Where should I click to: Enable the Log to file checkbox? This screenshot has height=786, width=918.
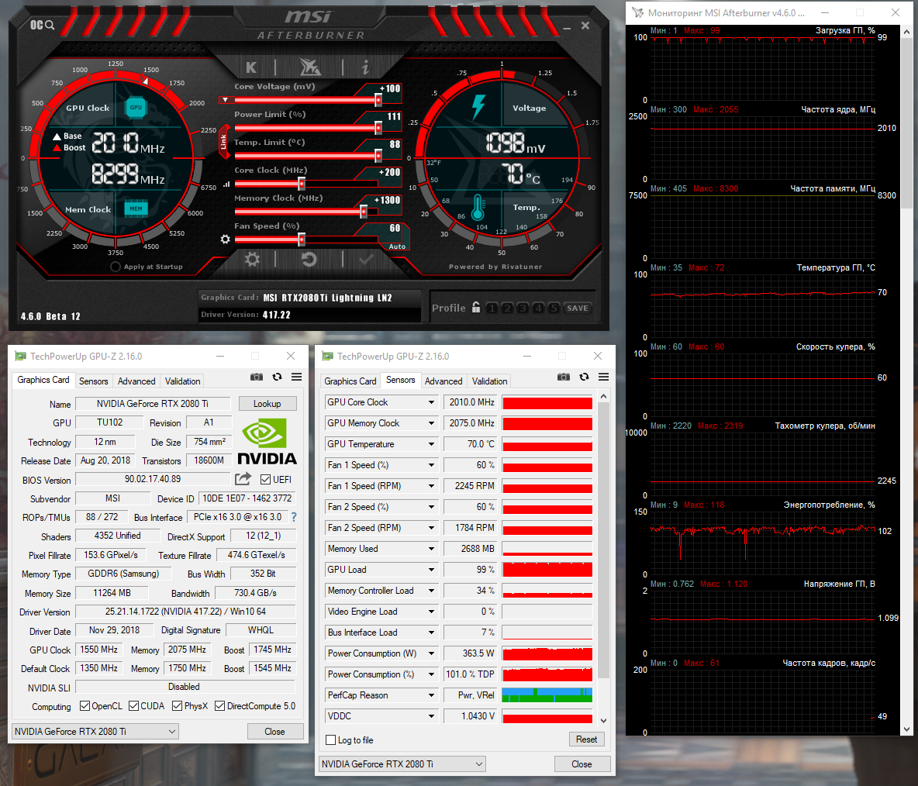pos(331,740)
